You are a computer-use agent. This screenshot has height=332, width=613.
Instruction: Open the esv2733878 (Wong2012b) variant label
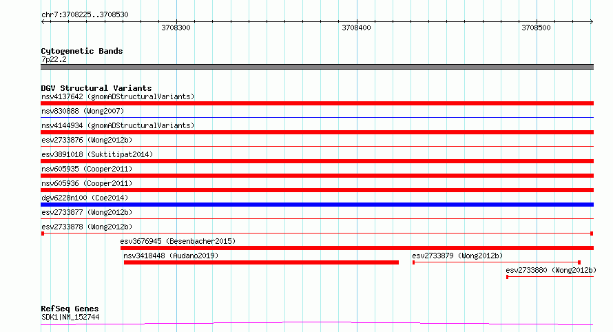point(87,227)
